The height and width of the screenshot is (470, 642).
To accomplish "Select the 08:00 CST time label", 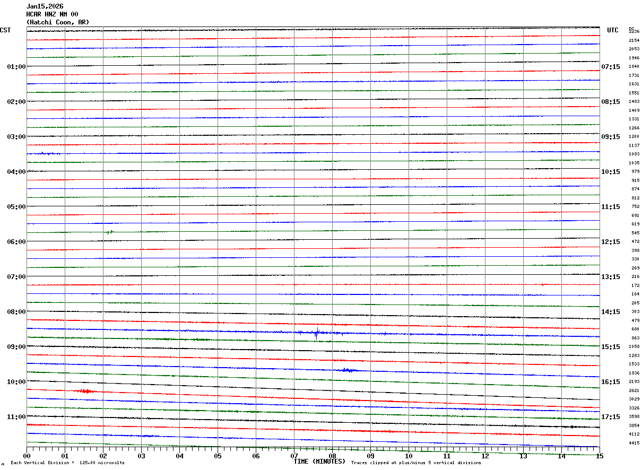I will pyautogui.click(x=16, y=312).
